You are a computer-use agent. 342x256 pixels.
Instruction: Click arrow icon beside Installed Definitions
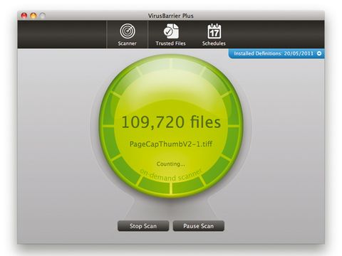(x=319, y=53)
